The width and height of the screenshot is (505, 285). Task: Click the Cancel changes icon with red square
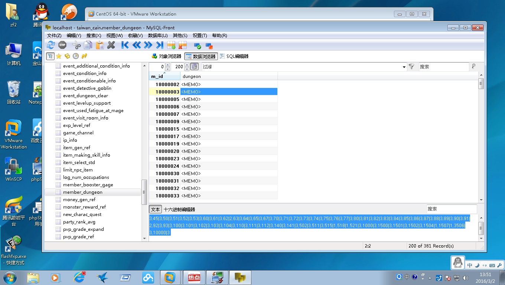[209, 45]
